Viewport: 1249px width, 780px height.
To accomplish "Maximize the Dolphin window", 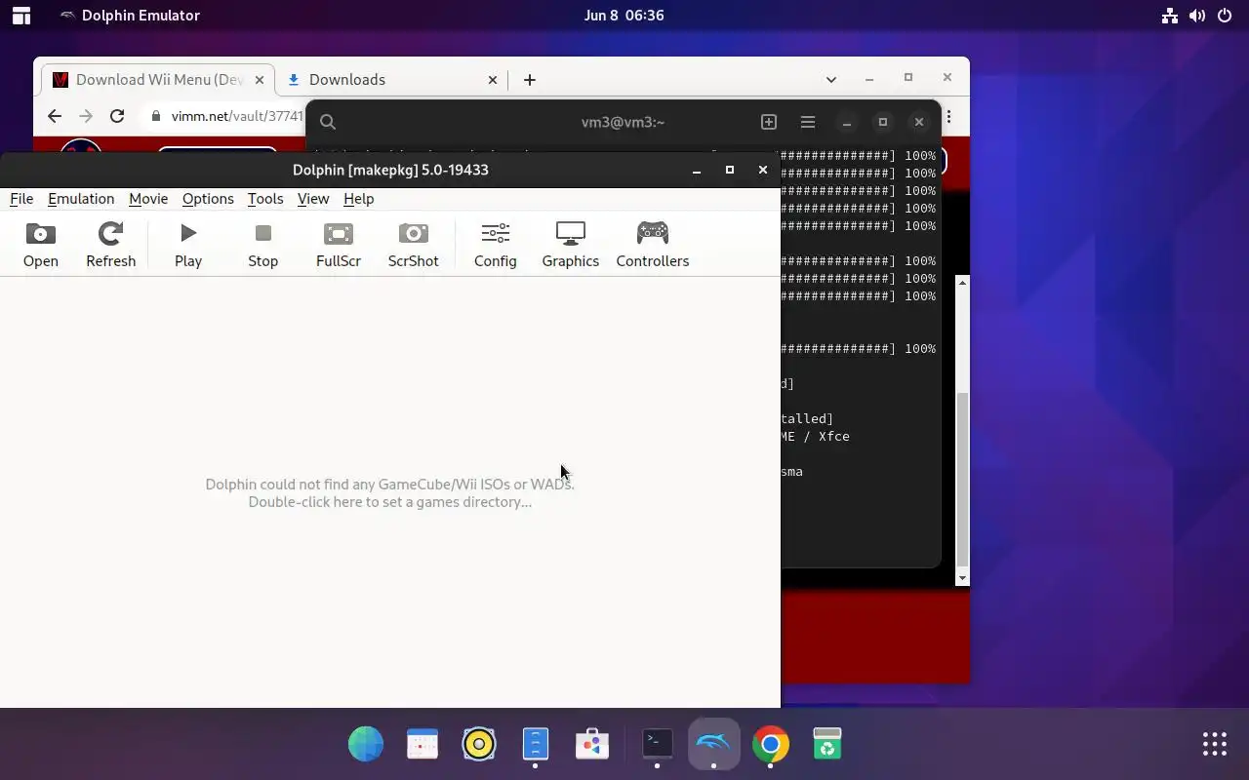I will click(729, 170).
